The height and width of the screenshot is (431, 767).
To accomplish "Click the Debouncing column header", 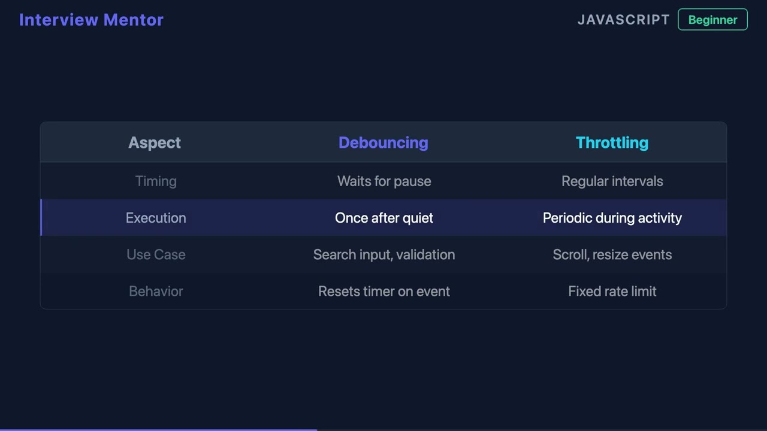I will tap(383, 142).
